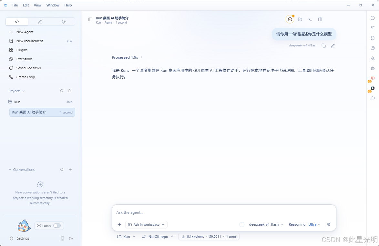
Task: Toggle dark mode moon icon
Action: click(71, 239)
